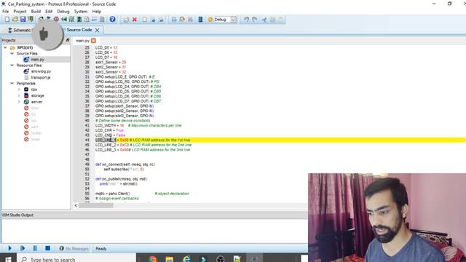Click the Copy toolbar icon

coord(272,20)
